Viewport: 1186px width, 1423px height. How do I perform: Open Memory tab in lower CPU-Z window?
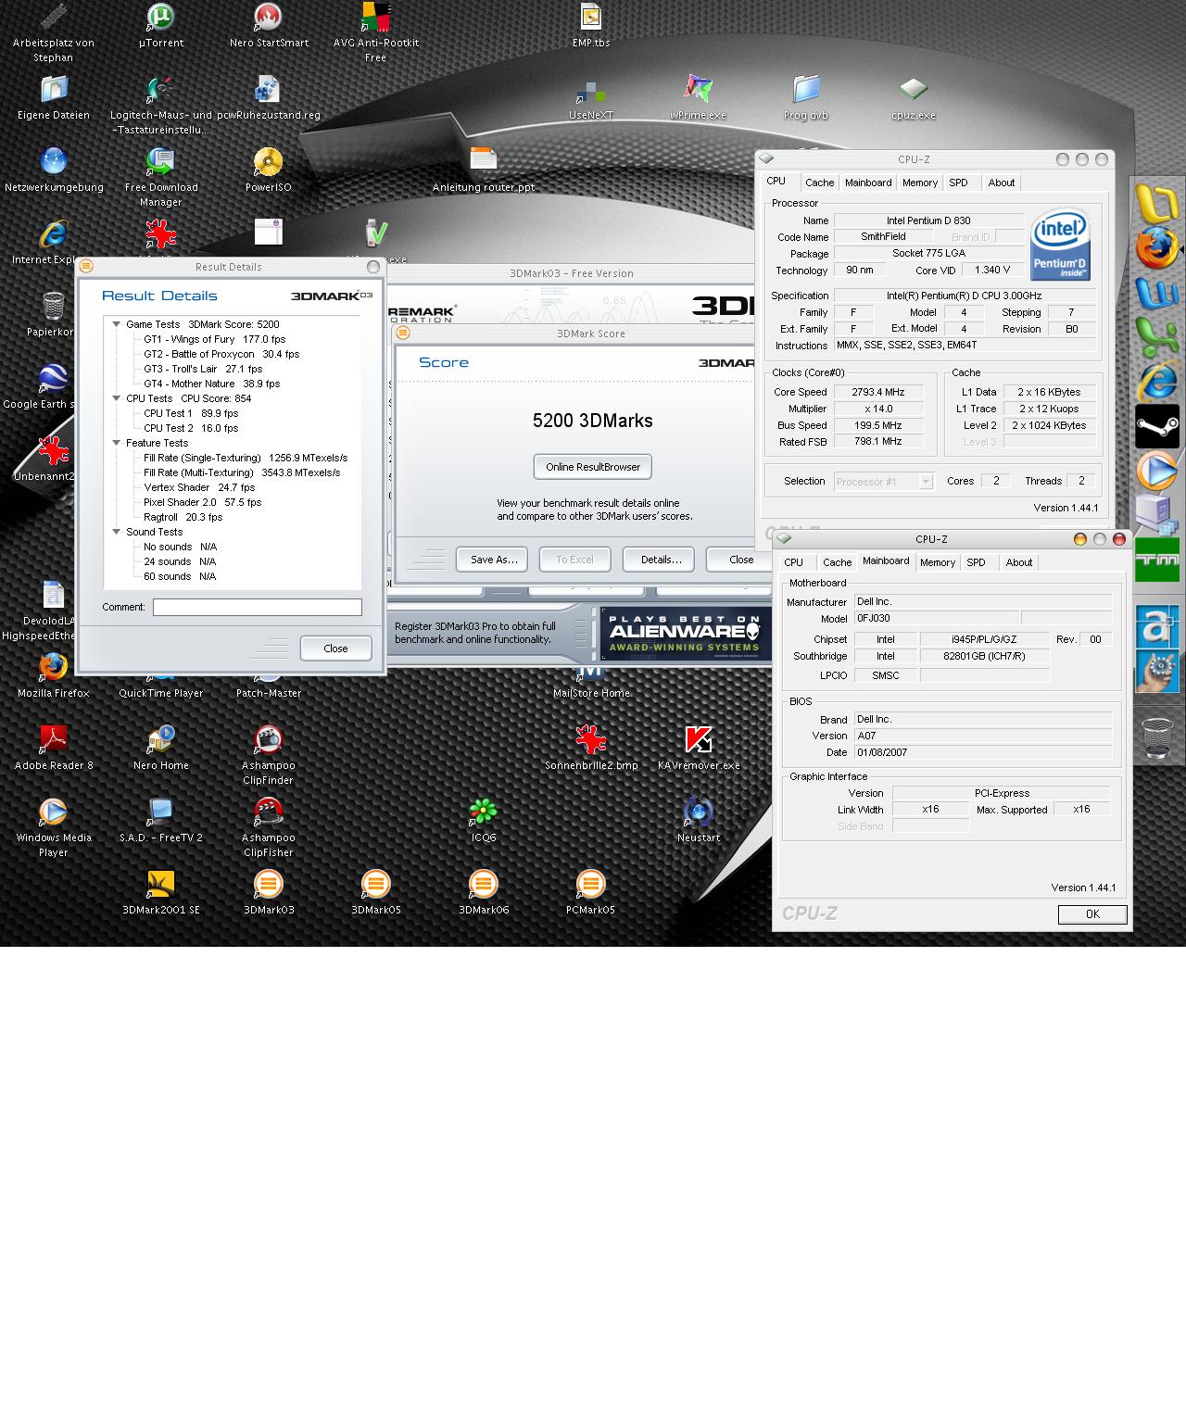pyautogui.click(x=938, y=562)
